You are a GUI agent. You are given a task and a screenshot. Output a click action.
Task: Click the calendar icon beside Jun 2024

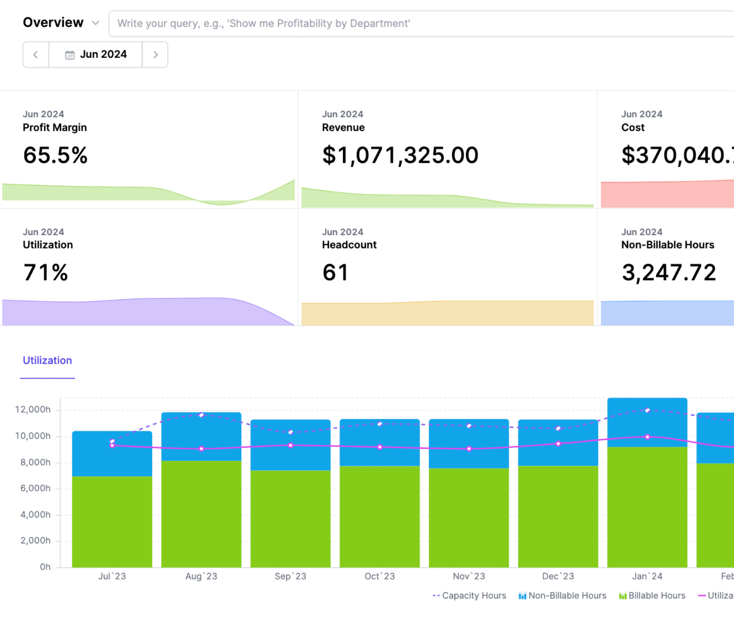tap(70, 55)
